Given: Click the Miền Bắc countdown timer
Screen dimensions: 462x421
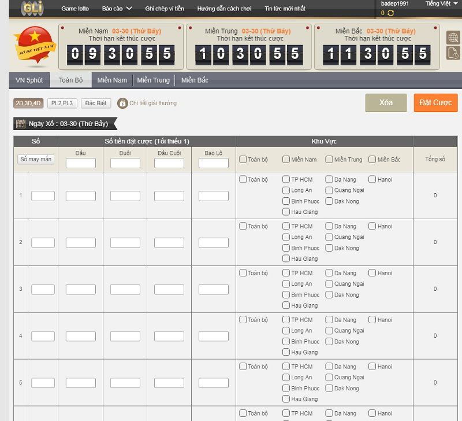Looking at the screenshot, I should 377,55.
